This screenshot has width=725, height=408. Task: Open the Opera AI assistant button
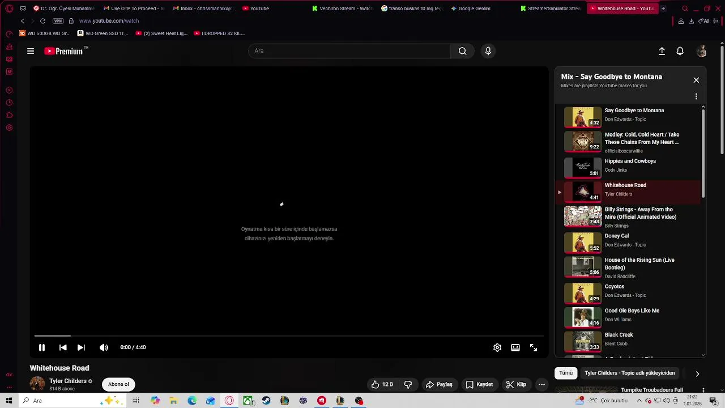pyautogui.click(x=704, y=21)
